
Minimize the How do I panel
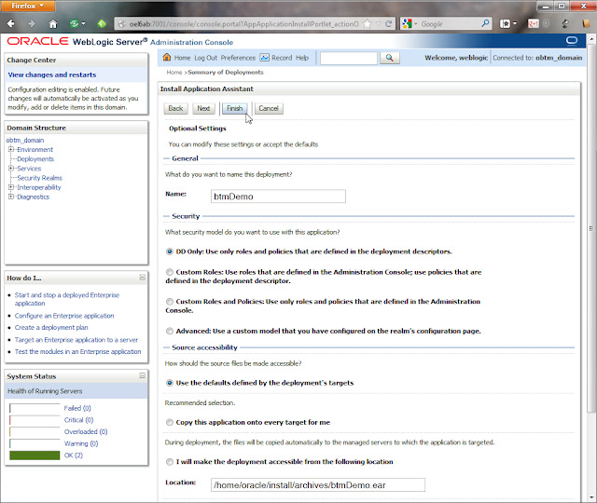(142, 278)
